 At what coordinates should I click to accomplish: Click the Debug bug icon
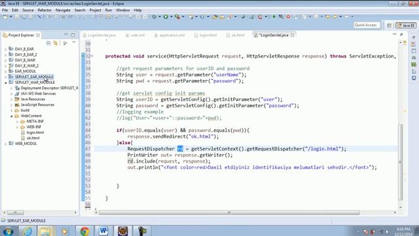pyautogui.click(x=155, y=17)
